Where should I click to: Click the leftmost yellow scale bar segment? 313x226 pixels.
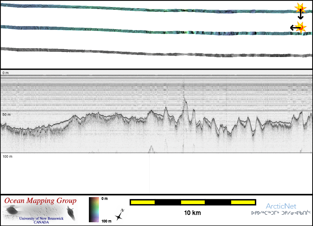click(142, 202)
